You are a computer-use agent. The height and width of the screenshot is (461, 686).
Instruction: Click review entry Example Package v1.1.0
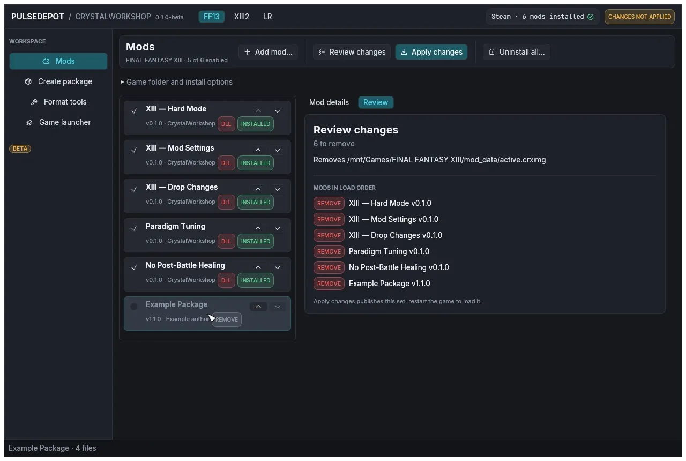pos(390,284)
